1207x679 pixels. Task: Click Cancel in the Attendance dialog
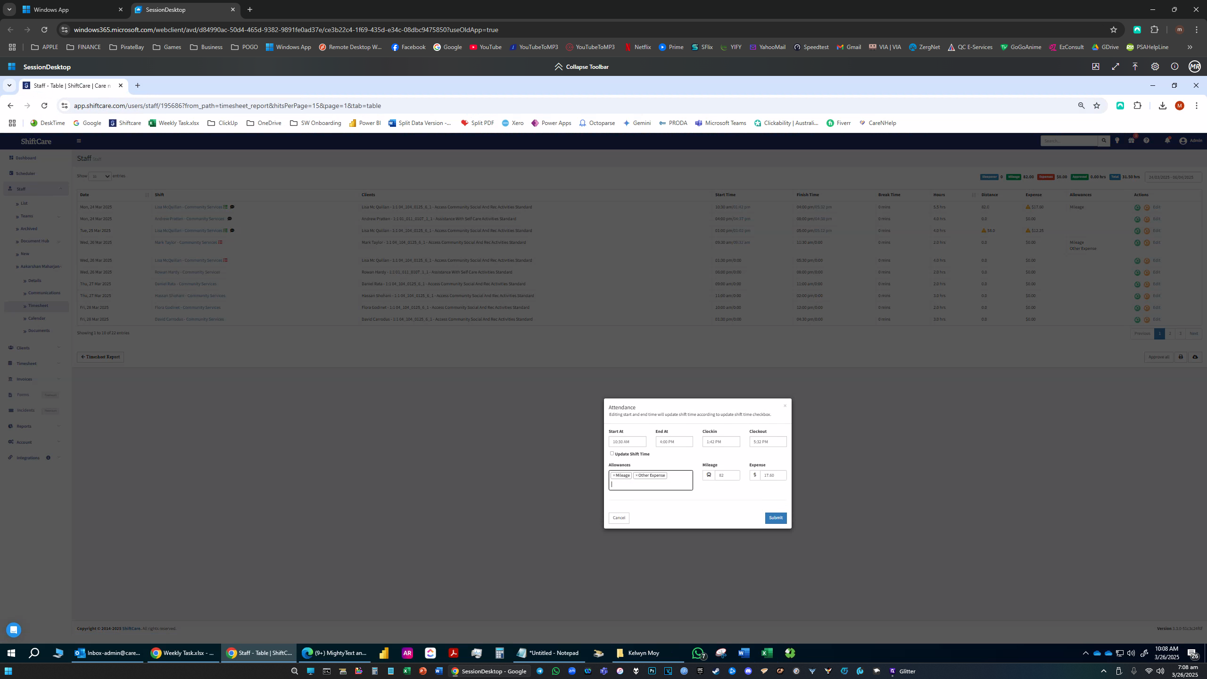point(619,518)
